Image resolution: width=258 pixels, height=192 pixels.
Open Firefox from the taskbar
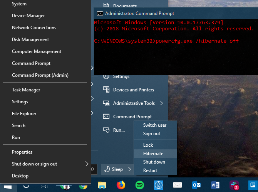[x=121, y=185]
